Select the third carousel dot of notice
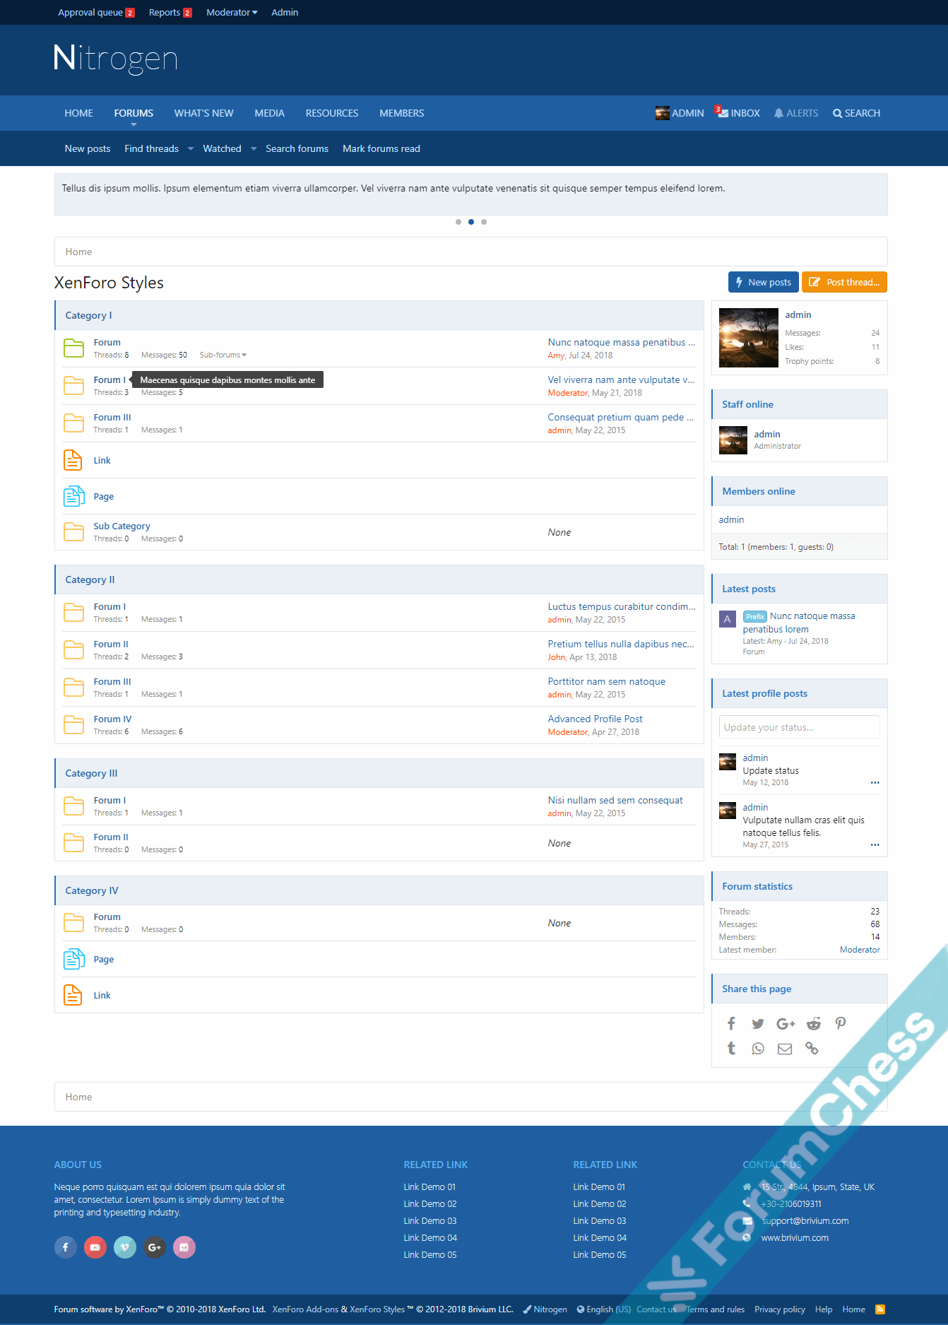Viewport: 948px width, 1325px height. tap(484, 222)
